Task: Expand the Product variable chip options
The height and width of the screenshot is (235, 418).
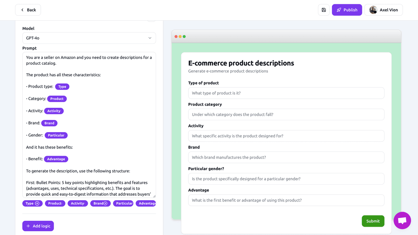Action: pos(62,203)
